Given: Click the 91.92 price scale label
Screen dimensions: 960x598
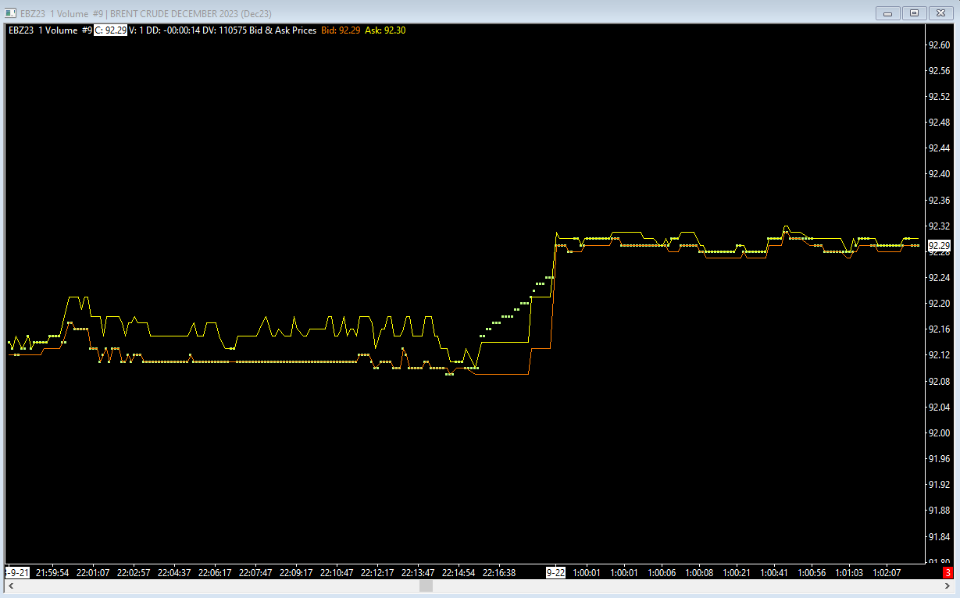Looking at the screenshot, I should coord(938,485).
